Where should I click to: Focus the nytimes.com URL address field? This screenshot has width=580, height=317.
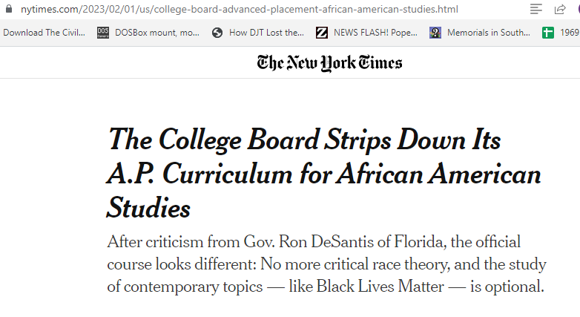click(239, 10)
